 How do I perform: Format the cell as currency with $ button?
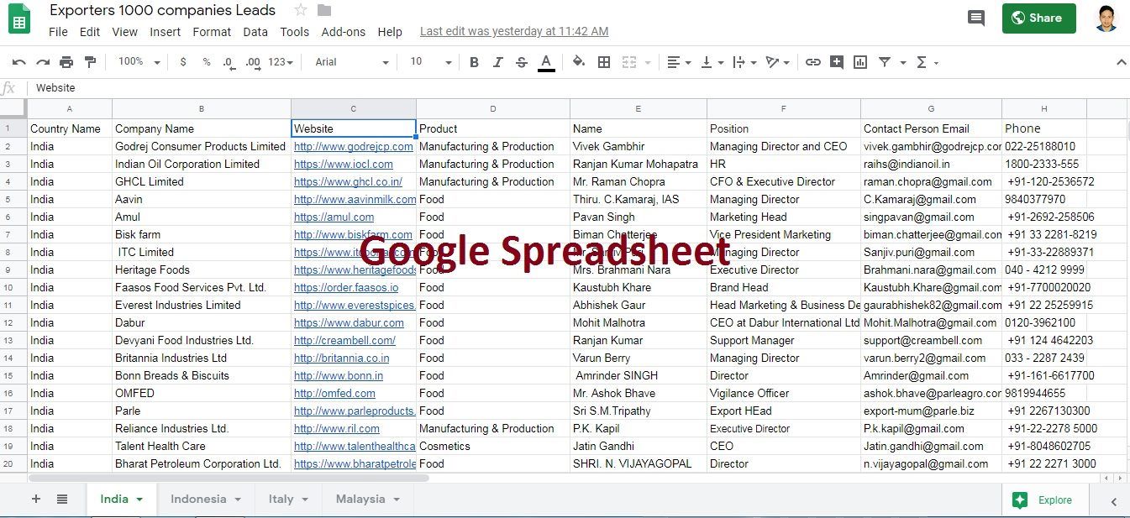pos(183,62)
